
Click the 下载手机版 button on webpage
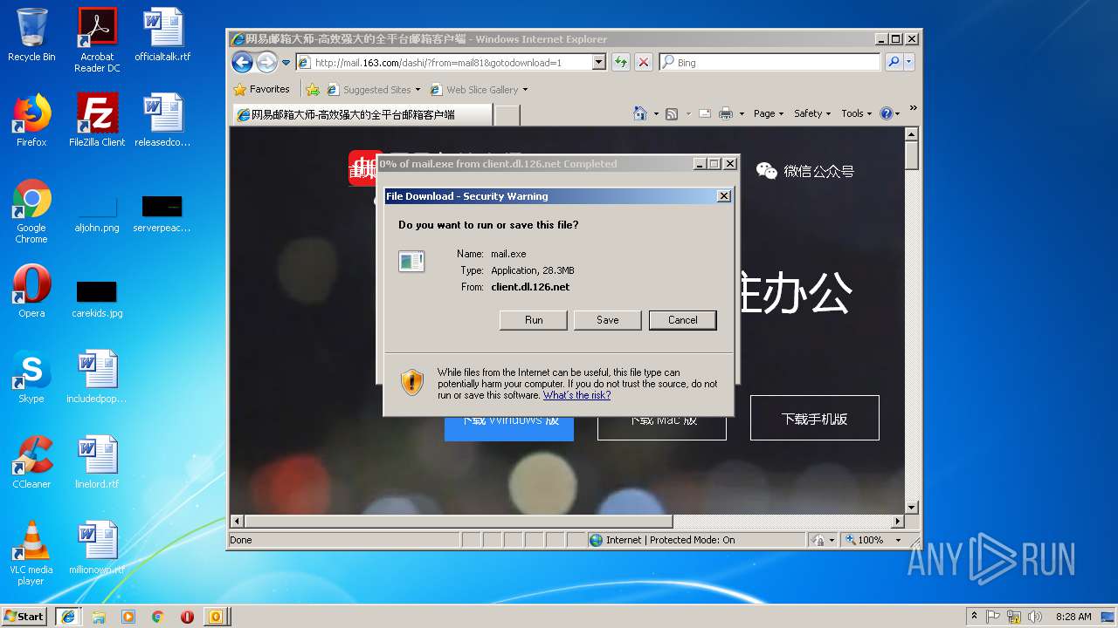pos(814,419)
